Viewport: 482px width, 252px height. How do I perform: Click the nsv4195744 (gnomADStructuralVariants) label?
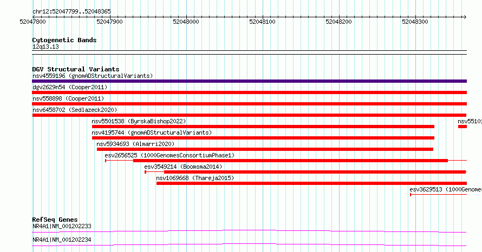(152, 132)
